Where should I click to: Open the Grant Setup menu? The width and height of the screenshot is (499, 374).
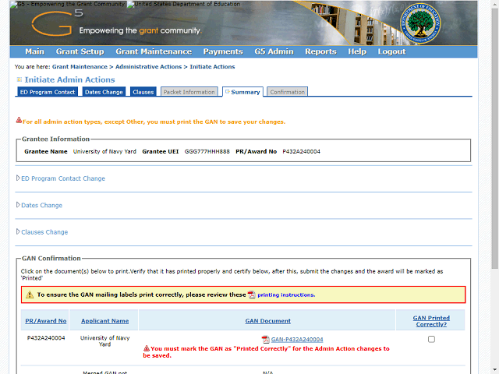80,51
